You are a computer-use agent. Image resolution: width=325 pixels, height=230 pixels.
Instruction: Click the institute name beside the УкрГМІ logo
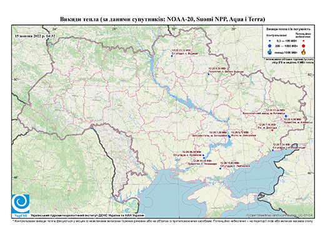click(87, 215)
